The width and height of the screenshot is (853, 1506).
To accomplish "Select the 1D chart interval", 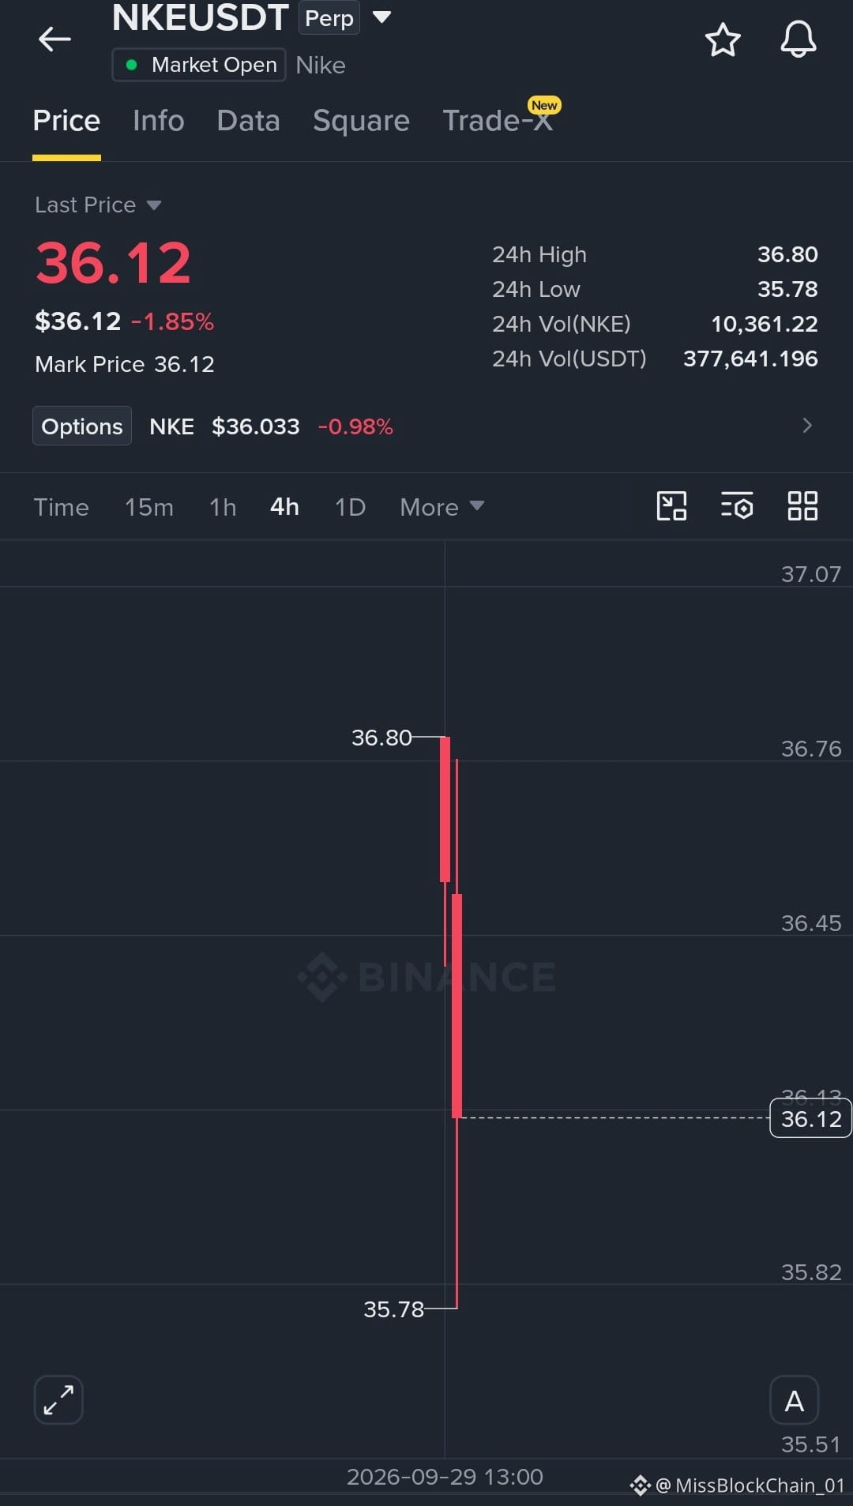I will (x=350, y=507).
